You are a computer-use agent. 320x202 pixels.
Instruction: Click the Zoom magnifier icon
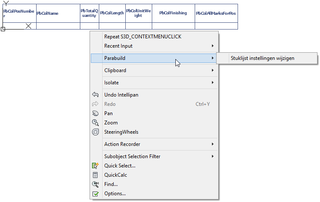click(95, 123)
